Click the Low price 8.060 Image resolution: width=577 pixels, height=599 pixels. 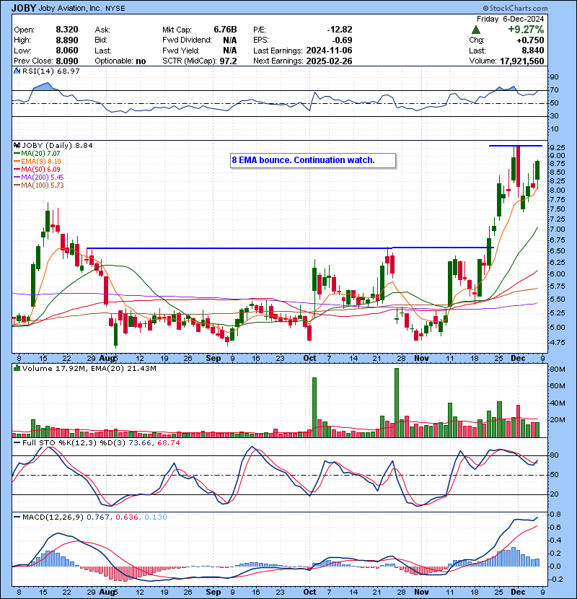[67, 51]
